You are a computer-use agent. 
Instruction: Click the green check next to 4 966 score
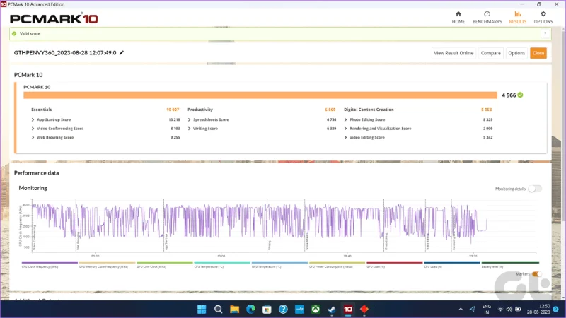coord(520,95)
